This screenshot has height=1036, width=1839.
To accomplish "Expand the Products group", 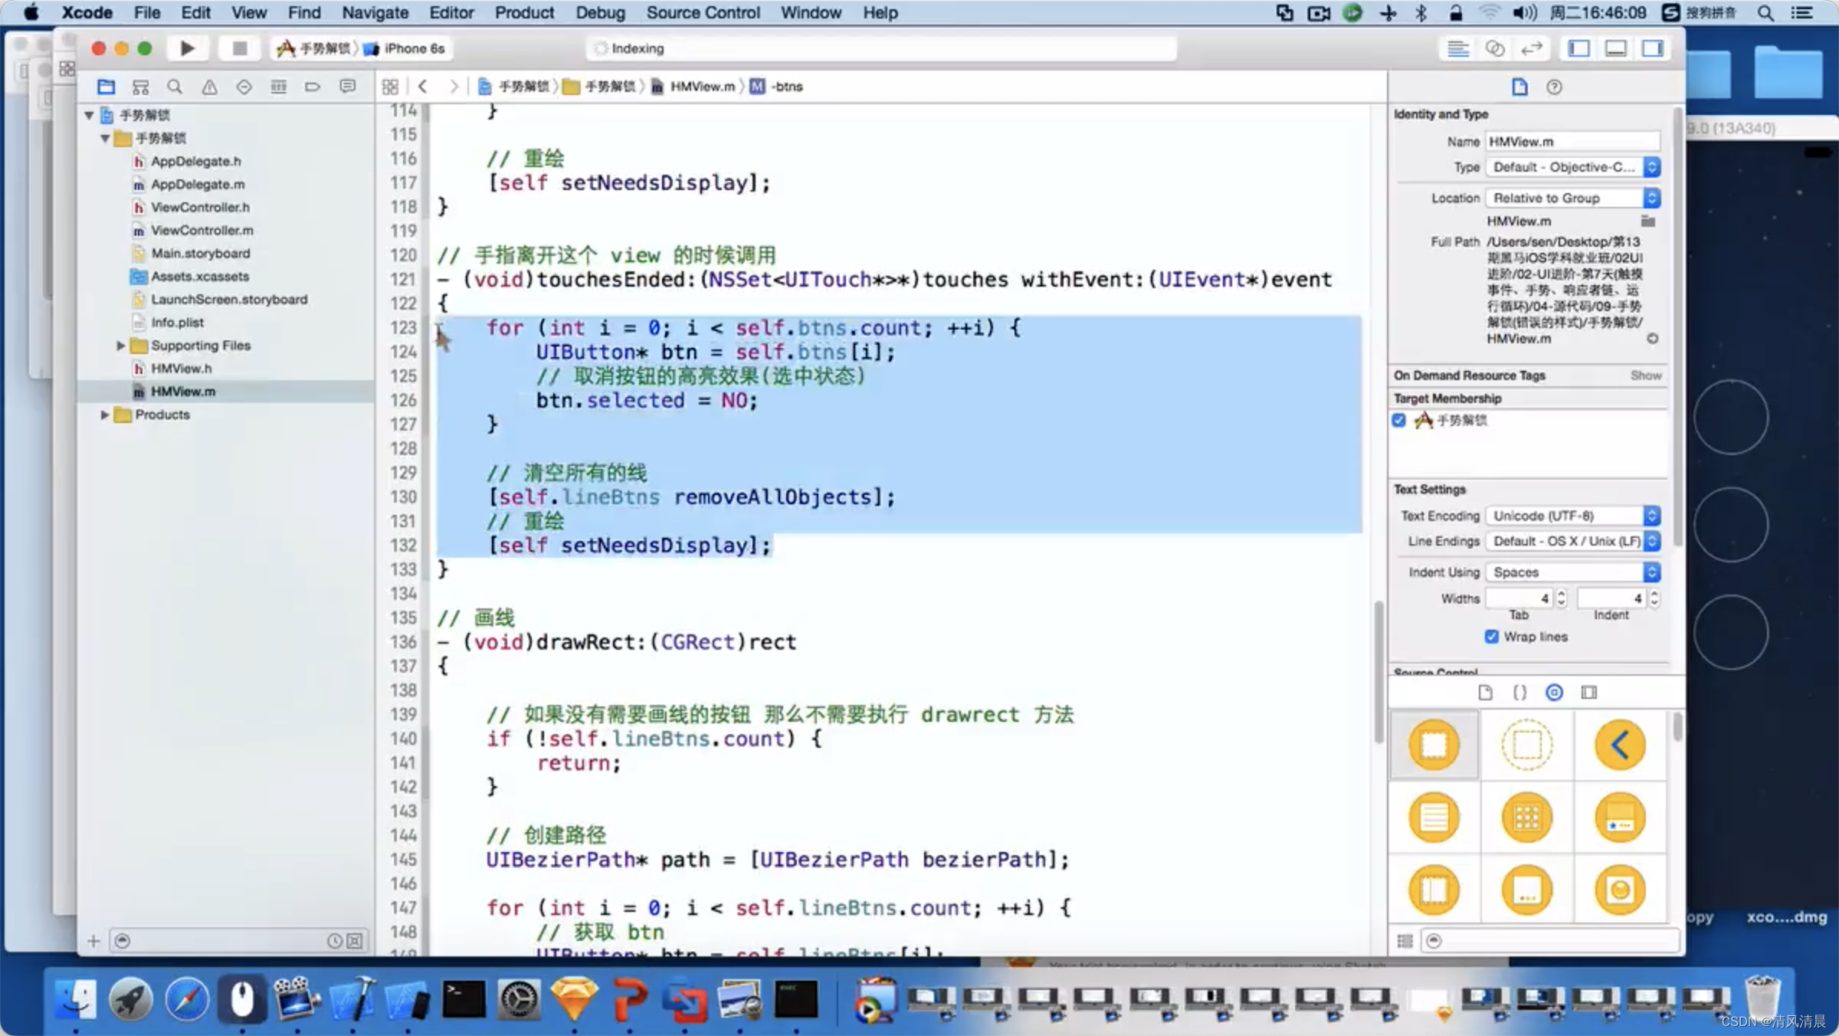I will pyautogui.click(x=104, y=415).
